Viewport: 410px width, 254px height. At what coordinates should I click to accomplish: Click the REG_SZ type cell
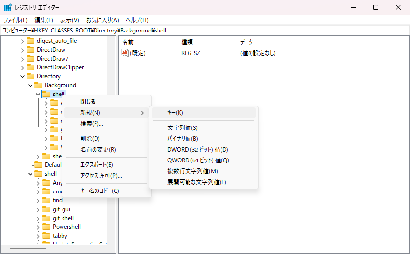(190, 53)
